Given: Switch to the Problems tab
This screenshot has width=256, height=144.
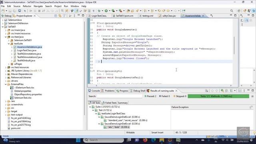Looking at the screenshot, I should click(108, 91).
